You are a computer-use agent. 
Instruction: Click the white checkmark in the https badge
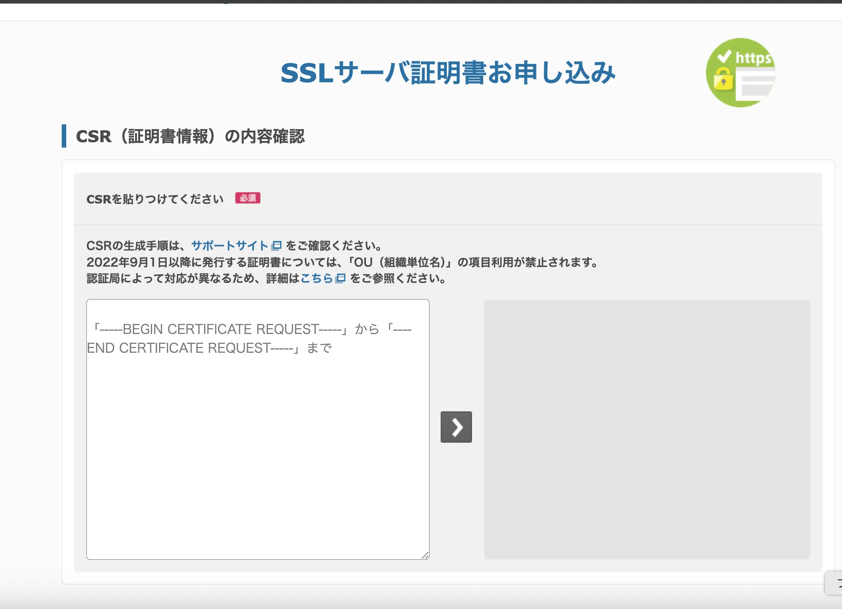pyautogui.click(x=724, y=56)
